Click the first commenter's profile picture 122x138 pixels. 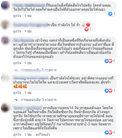[x=5, y=5]
